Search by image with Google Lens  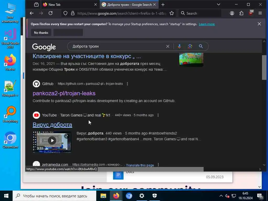pyautogui.click(x=190, y=46)
